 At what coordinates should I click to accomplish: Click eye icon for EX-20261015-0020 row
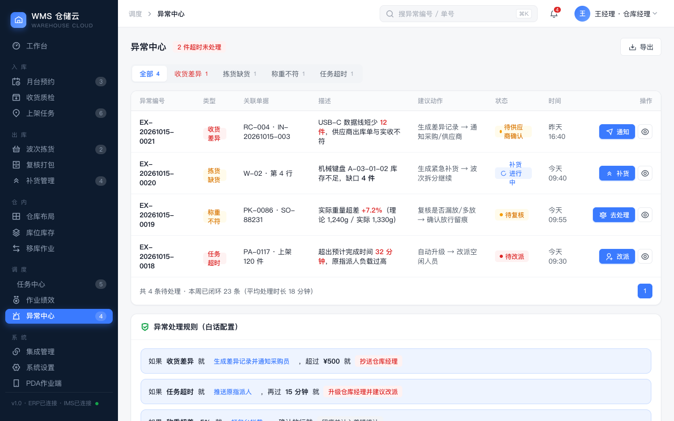coord(645,173)
